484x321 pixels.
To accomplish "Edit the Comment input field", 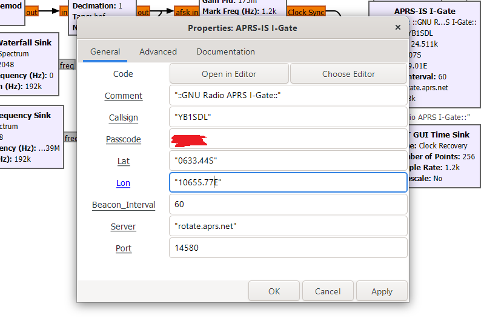I will (288, 96).
